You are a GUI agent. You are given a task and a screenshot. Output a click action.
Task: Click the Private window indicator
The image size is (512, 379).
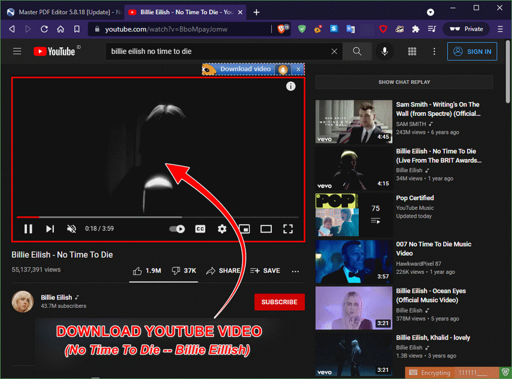[x=466, y=29]
